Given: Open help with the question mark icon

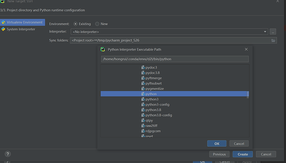Looking at the screenshot, I should [x=7, y=154].
